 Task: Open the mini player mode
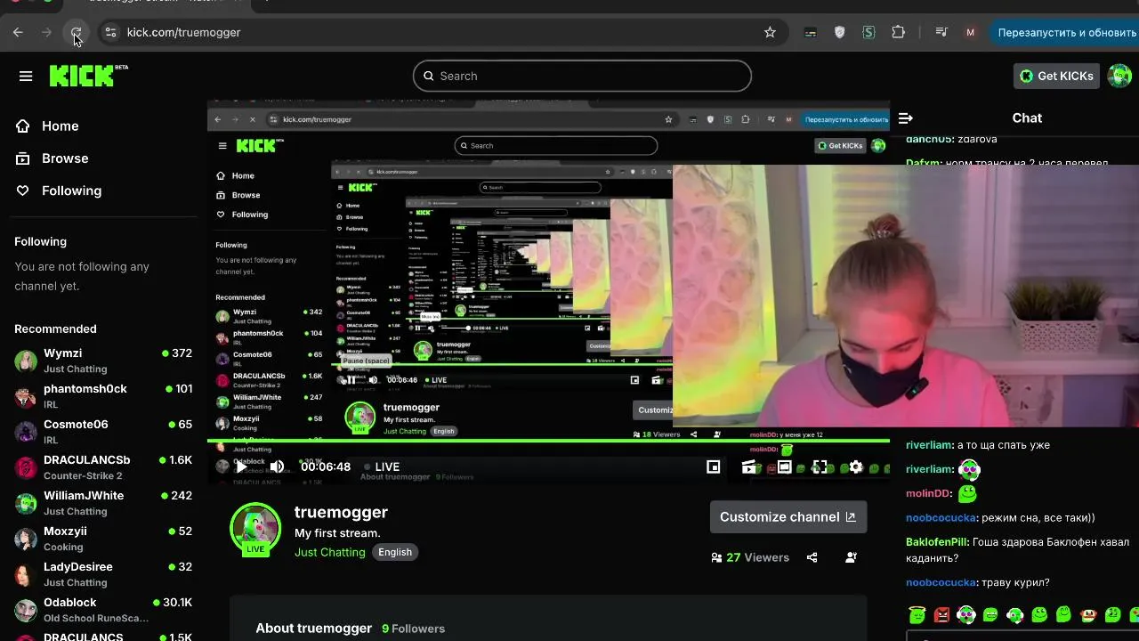[x=713, y=467]
